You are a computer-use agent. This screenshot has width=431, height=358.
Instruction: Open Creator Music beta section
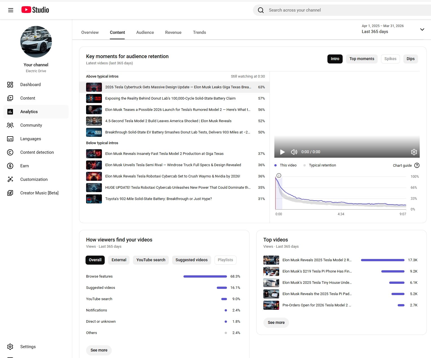click(x=39, y=193)
